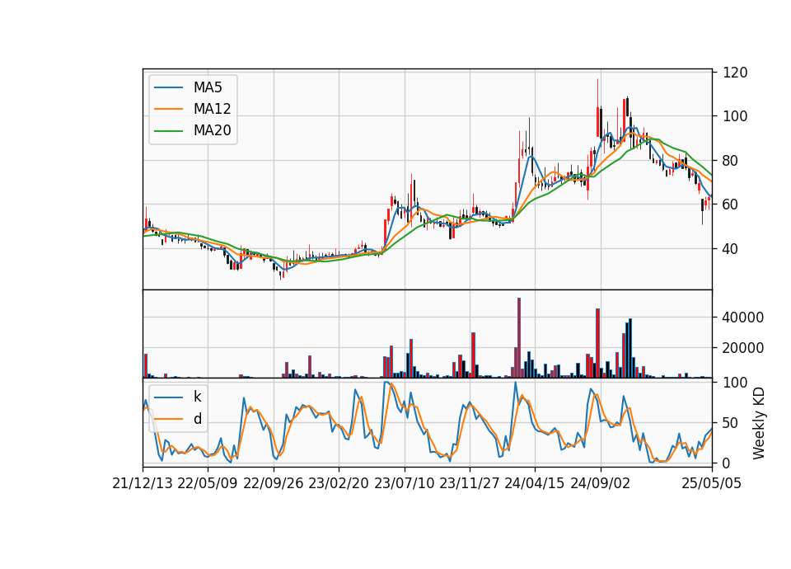The image size is (791, 569).
Task: Click the 23/11/27 date label
Action: pyautogui.click(x=470, y=484)
